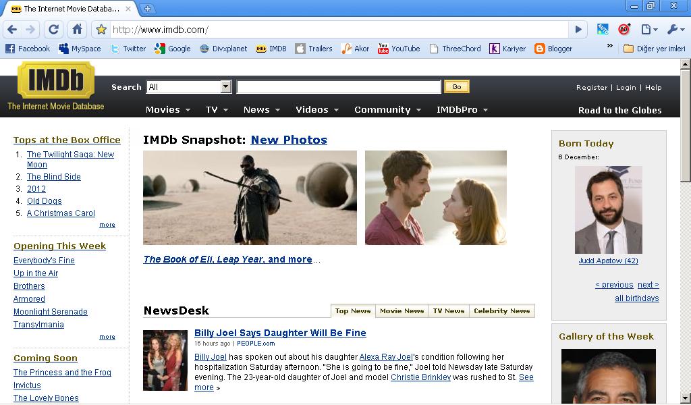Click into the IMDb search text field

tap(339, 87)
